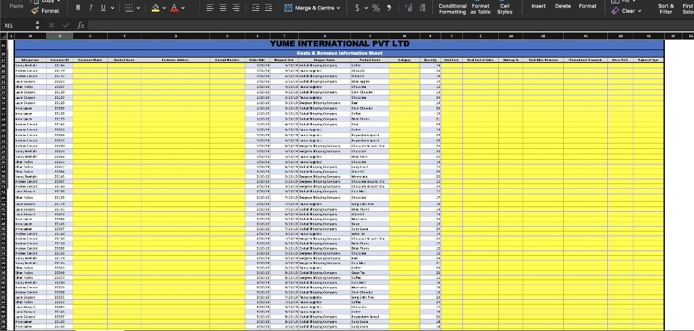The height and width of the screenshot is (331, 694).
Task: Click inside the Name Box showing N5
Action: pos(17,26)
